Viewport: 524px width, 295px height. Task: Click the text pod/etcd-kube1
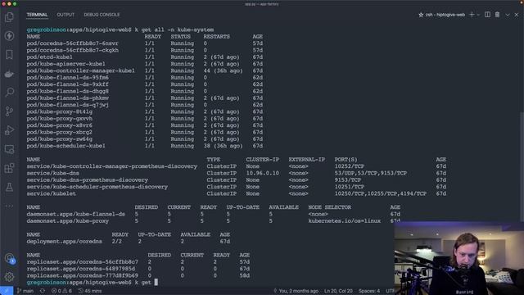click(49, 57)
